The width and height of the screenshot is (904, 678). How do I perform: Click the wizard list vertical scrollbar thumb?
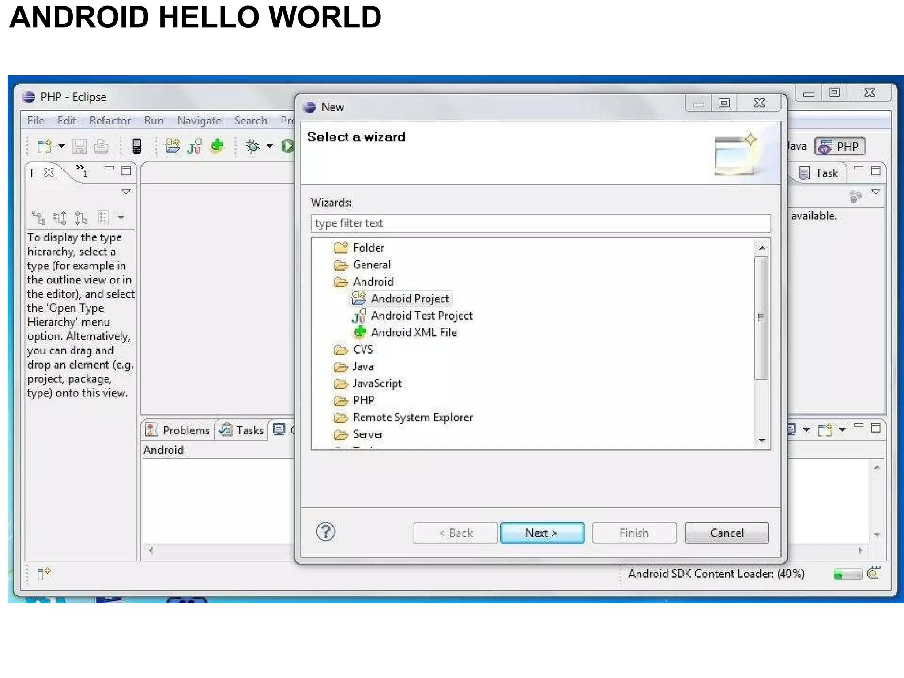pos(761,318)
